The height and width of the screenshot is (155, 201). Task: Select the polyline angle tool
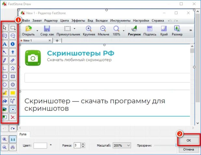click(x=5, y=69)
